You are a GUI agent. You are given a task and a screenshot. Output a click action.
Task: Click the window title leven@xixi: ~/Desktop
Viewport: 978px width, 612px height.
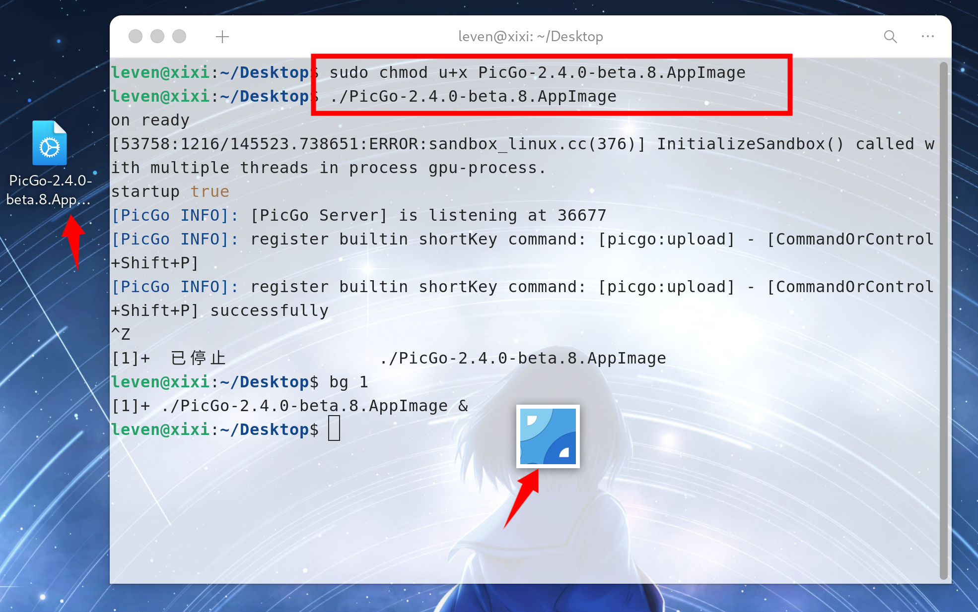pos(530,37)
